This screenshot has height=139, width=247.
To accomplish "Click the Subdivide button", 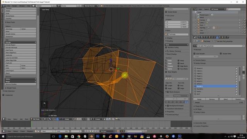I will 20,55.
